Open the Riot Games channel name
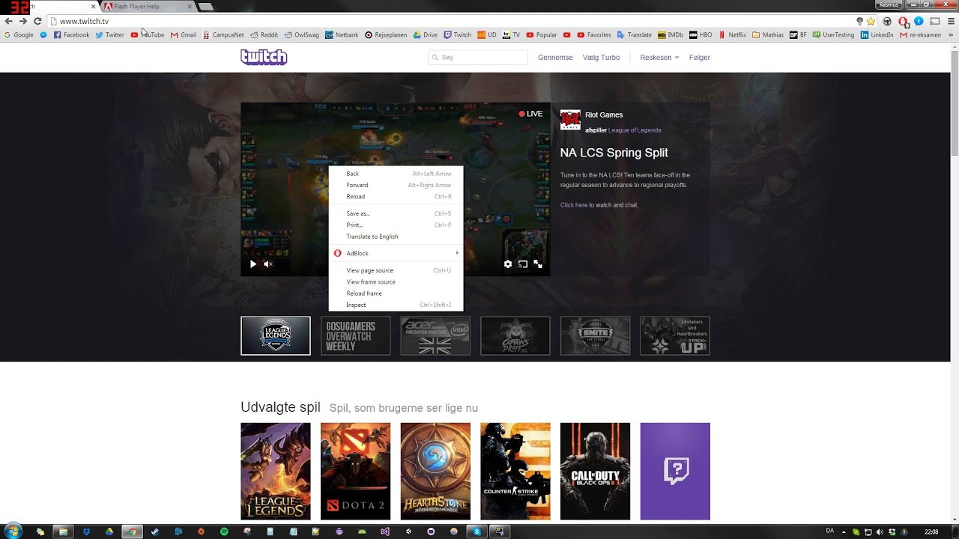Viewport: 959px width, 539px height. click(604, 115)
